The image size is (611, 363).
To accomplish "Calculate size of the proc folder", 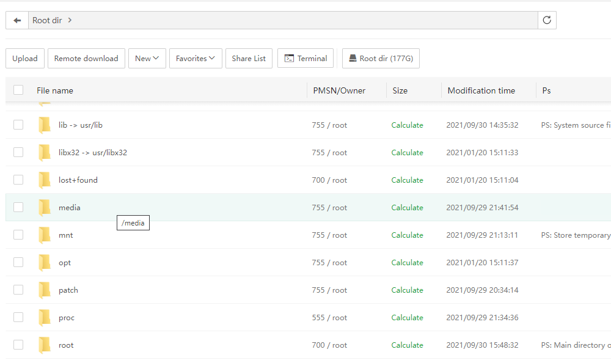I will click(407, 317).
